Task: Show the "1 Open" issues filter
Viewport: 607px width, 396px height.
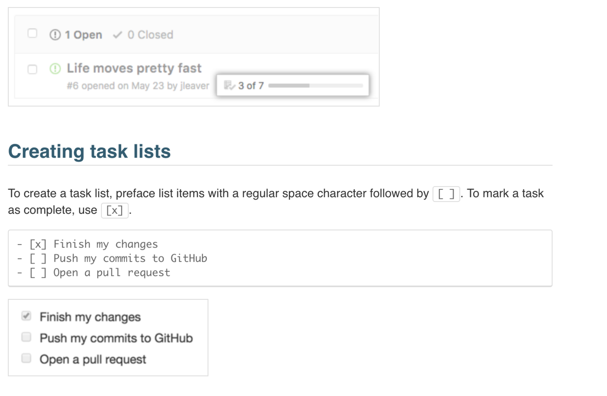Action: 83,35
